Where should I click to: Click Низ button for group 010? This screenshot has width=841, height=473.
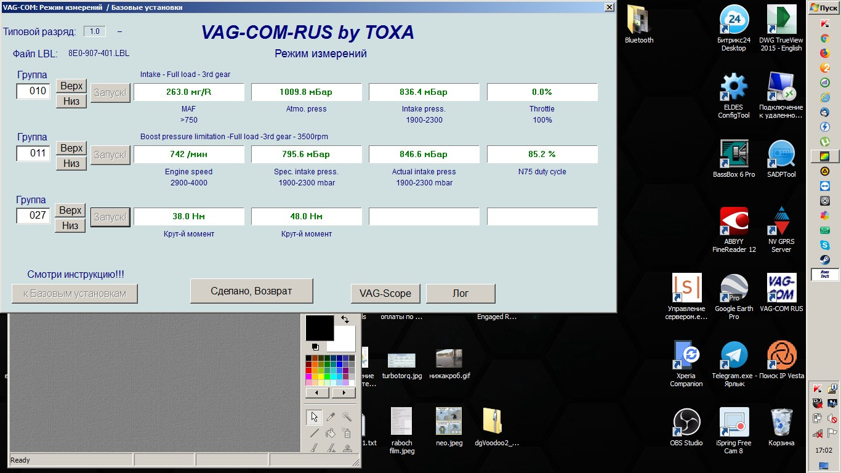tap(71, 101)
